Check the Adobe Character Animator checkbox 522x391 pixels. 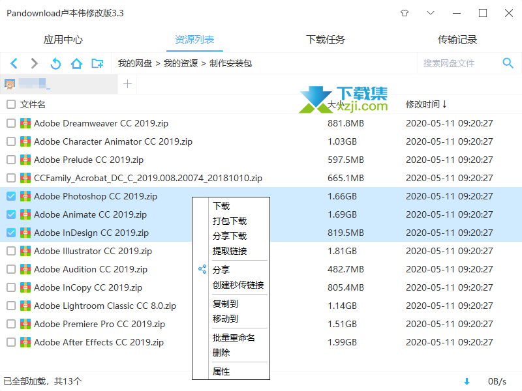(11, 141)
